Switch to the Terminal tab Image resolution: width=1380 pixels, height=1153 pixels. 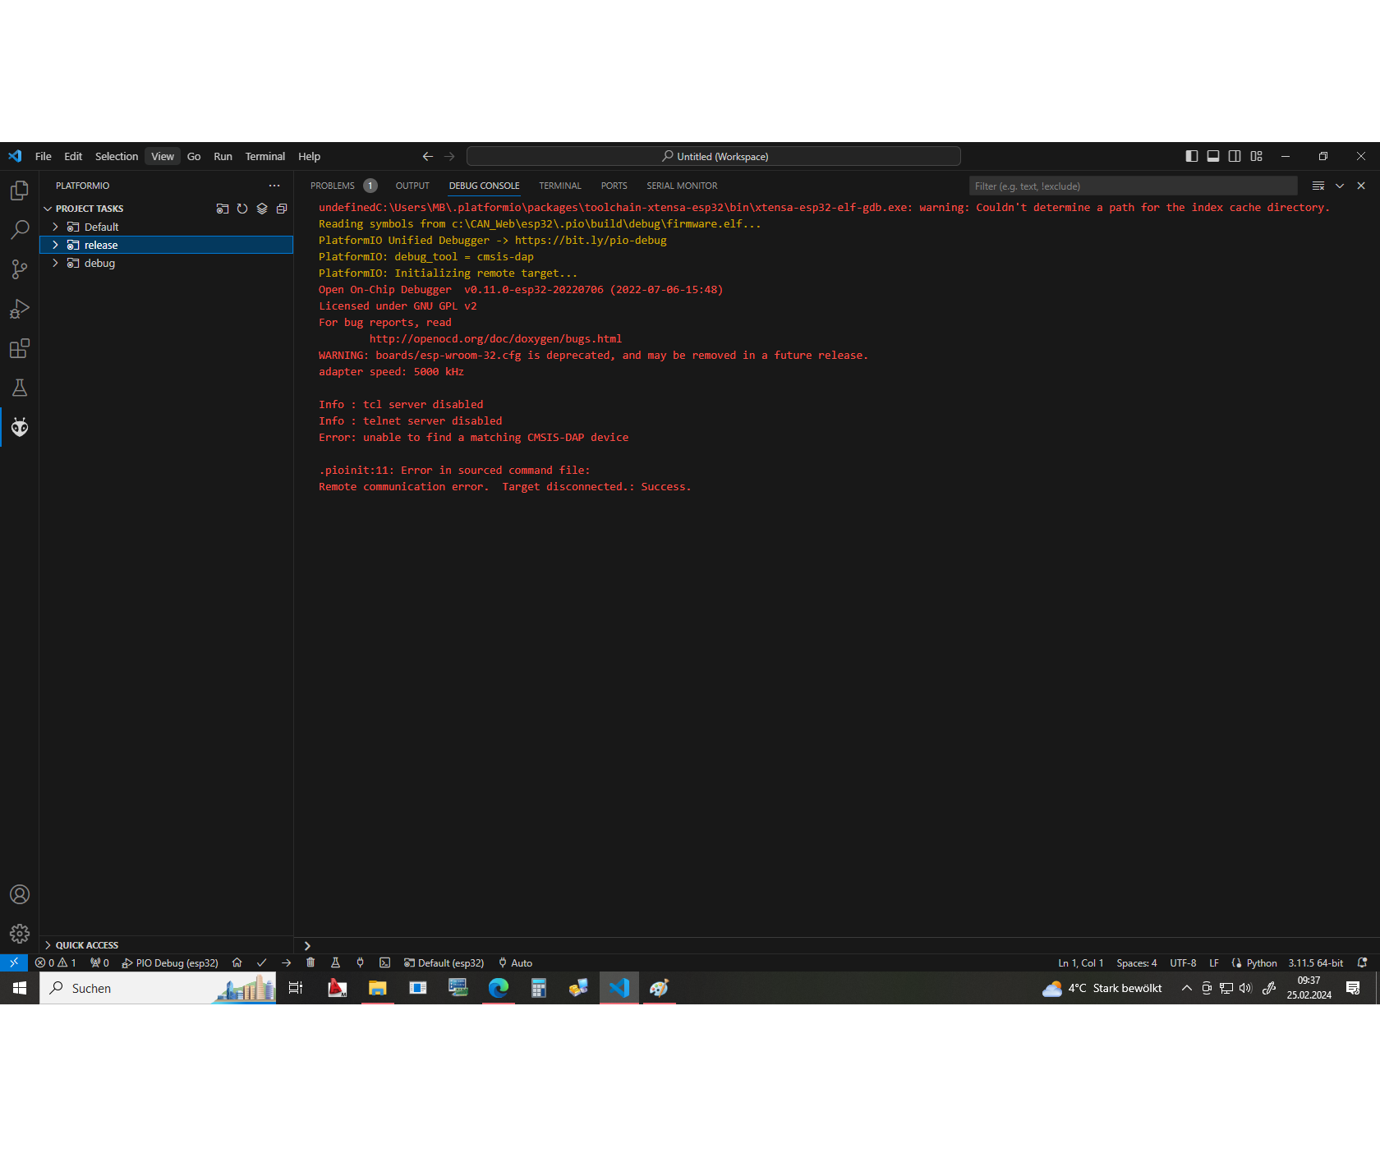pyautogui.click(x=559, y=186)
